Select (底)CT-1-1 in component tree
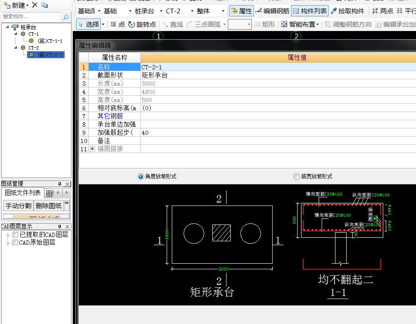 click(x=50, y=41)
